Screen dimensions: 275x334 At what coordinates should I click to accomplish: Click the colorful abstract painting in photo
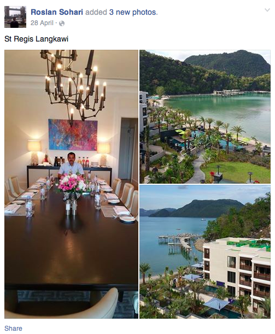[73, 135]
